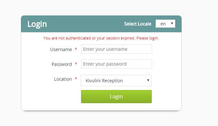Viewport: 218px width, 126px height.
Task: Select the en locale value text
Action: (x=163, y=24)
